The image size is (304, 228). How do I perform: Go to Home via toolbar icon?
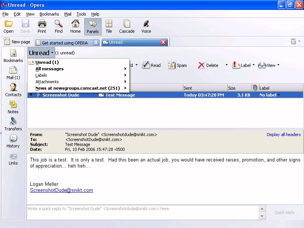click(x=75, y=27)
